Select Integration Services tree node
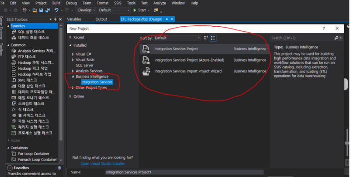This screenshot has width=351, height=177. click(x=97, y=82)
